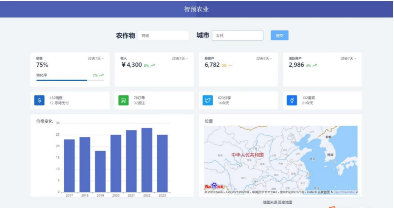Click the green trend arrow next to 2,986

point(315,65)
